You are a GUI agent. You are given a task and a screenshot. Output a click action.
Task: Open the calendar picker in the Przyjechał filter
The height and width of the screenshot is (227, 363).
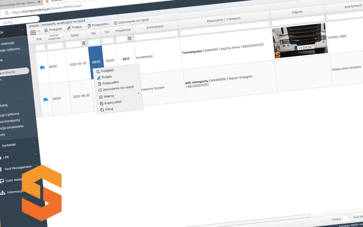tap(129, 38)
